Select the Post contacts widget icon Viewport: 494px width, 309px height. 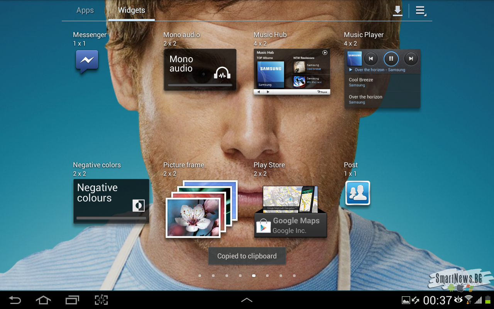357,193
